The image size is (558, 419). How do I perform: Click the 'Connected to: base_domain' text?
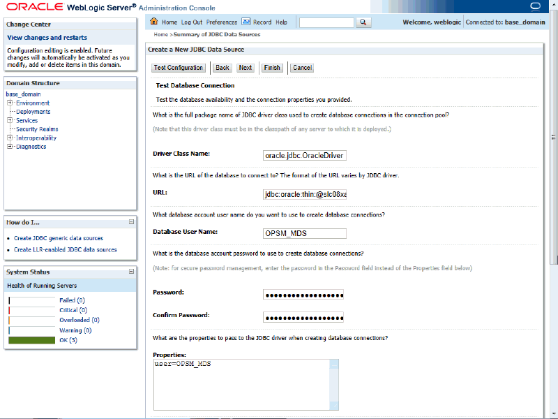(x=505, y=22)
